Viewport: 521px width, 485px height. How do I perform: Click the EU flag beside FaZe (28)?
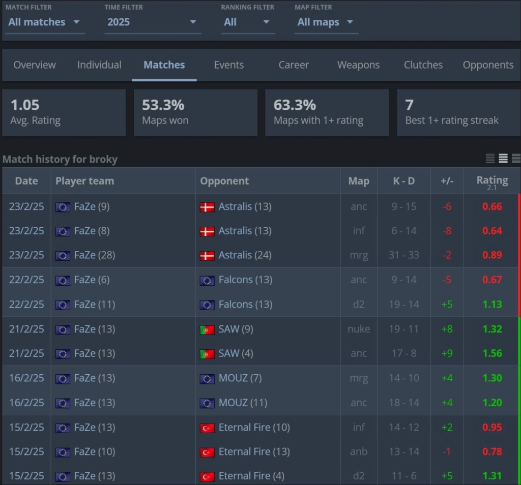pos(63,256)
